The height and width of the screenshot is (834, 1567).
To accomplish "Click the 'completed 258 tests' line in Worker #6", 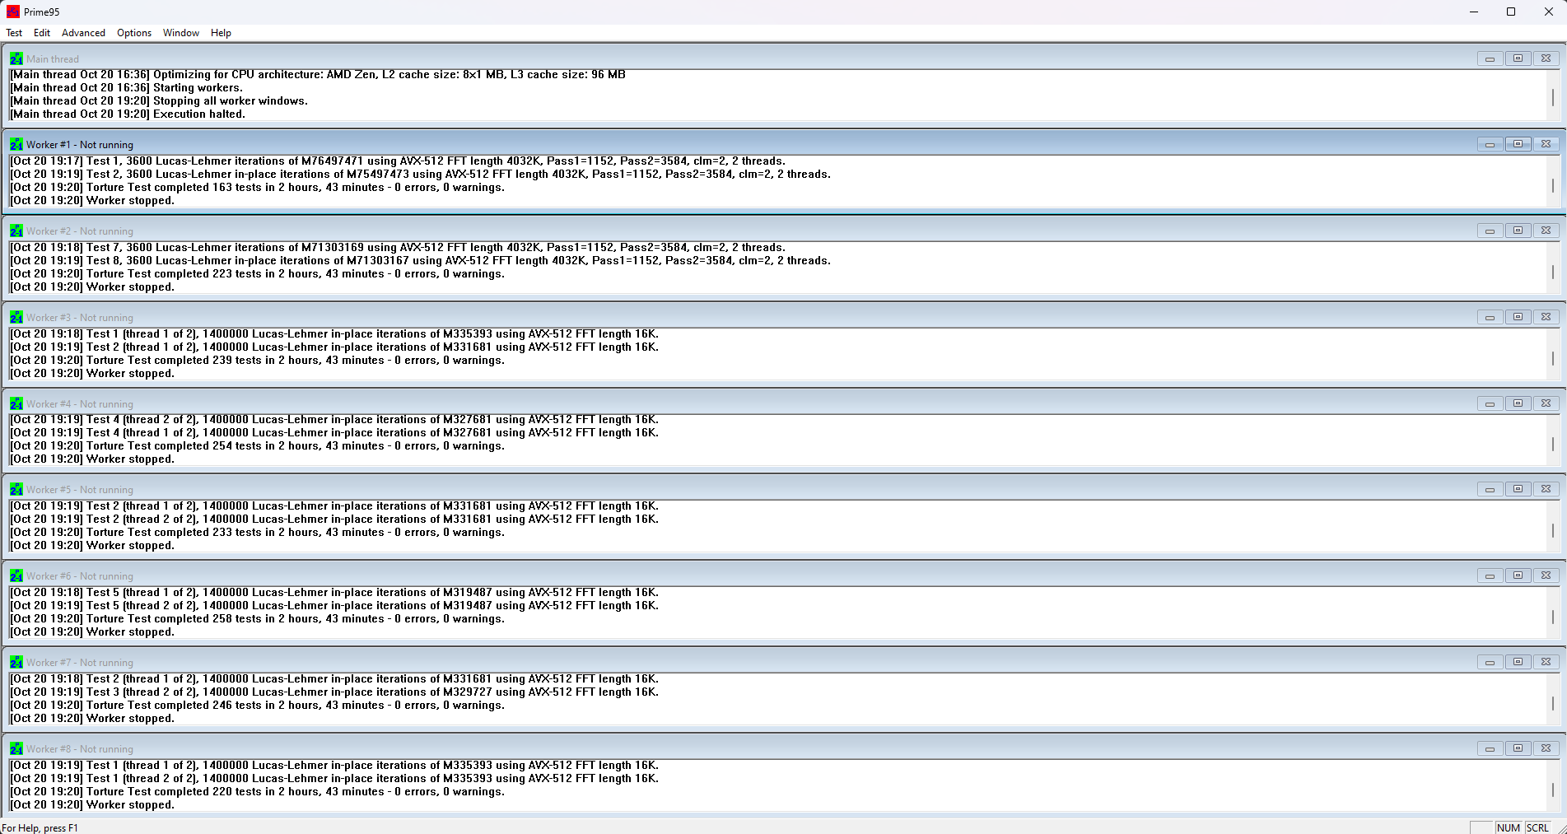I will coord(257,619).
